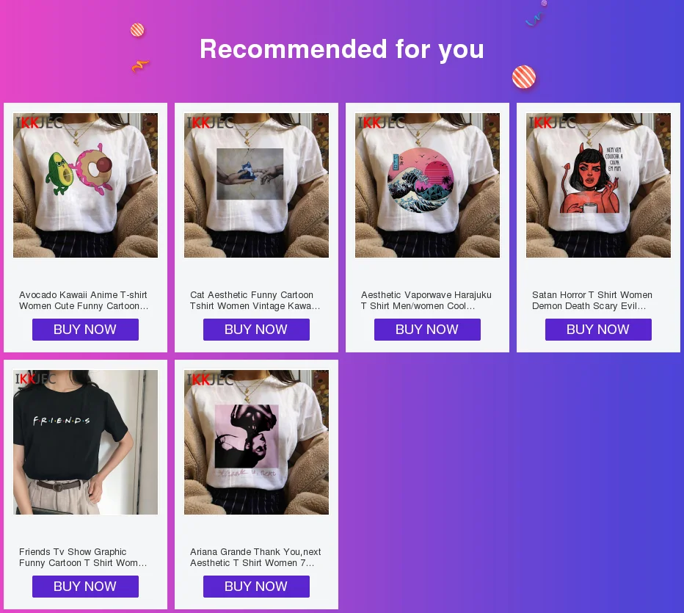This screenshot has width=684, height=613.
Task: Click BUY NOW under Friends Tv Show shirt
Action: (x=85, y=587)
